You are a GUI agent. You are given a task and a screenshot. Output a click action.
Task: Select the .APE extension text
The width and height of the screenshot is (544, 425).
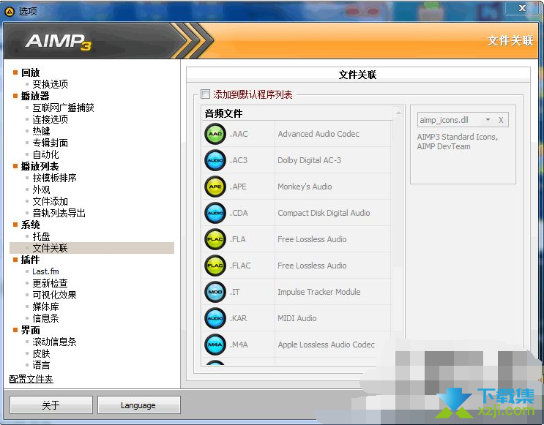point(239,187)
